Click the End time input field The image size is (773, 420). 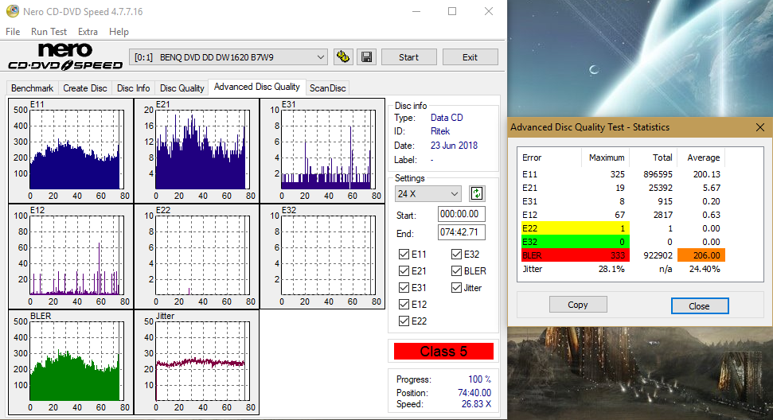point(462,232)
